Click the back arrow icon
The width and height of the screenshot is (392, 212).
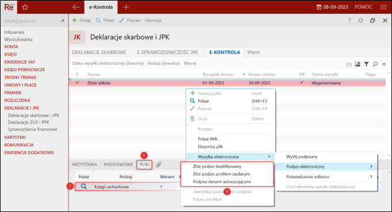click(76, 7)
